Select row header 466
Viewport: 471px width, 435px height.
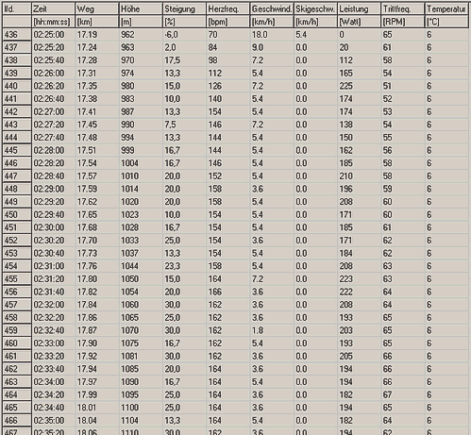[17, 420]
